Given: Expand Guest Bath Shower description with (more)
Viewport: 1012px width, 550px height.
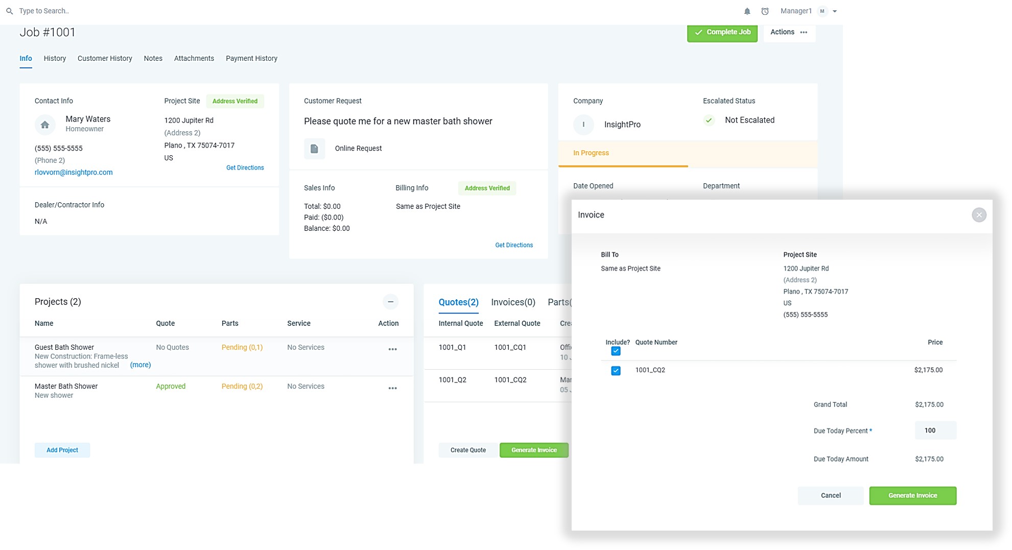Looking at the screenshot, I should (x=140, y=365).
